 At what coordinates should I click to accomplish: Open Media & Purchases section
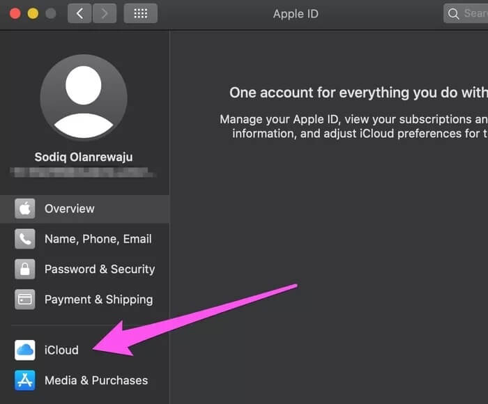84,380
